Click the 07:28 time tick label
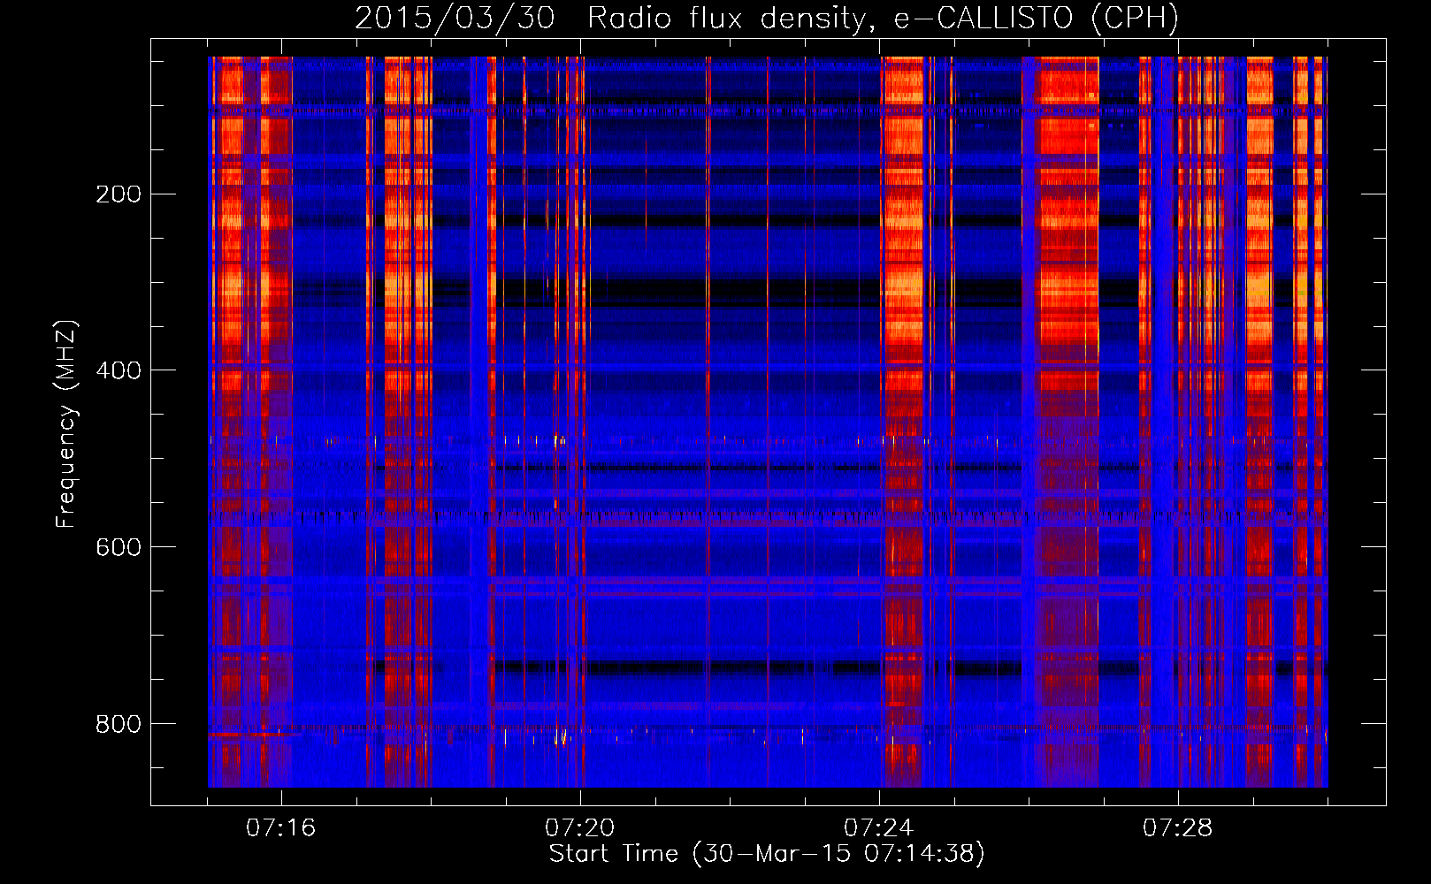Viewport: 1431px width, 884px height. [1177, 828]
